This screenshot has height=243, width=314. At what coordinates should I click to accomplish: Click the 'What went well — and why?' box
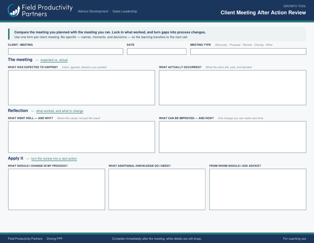(x=81, y=137)
